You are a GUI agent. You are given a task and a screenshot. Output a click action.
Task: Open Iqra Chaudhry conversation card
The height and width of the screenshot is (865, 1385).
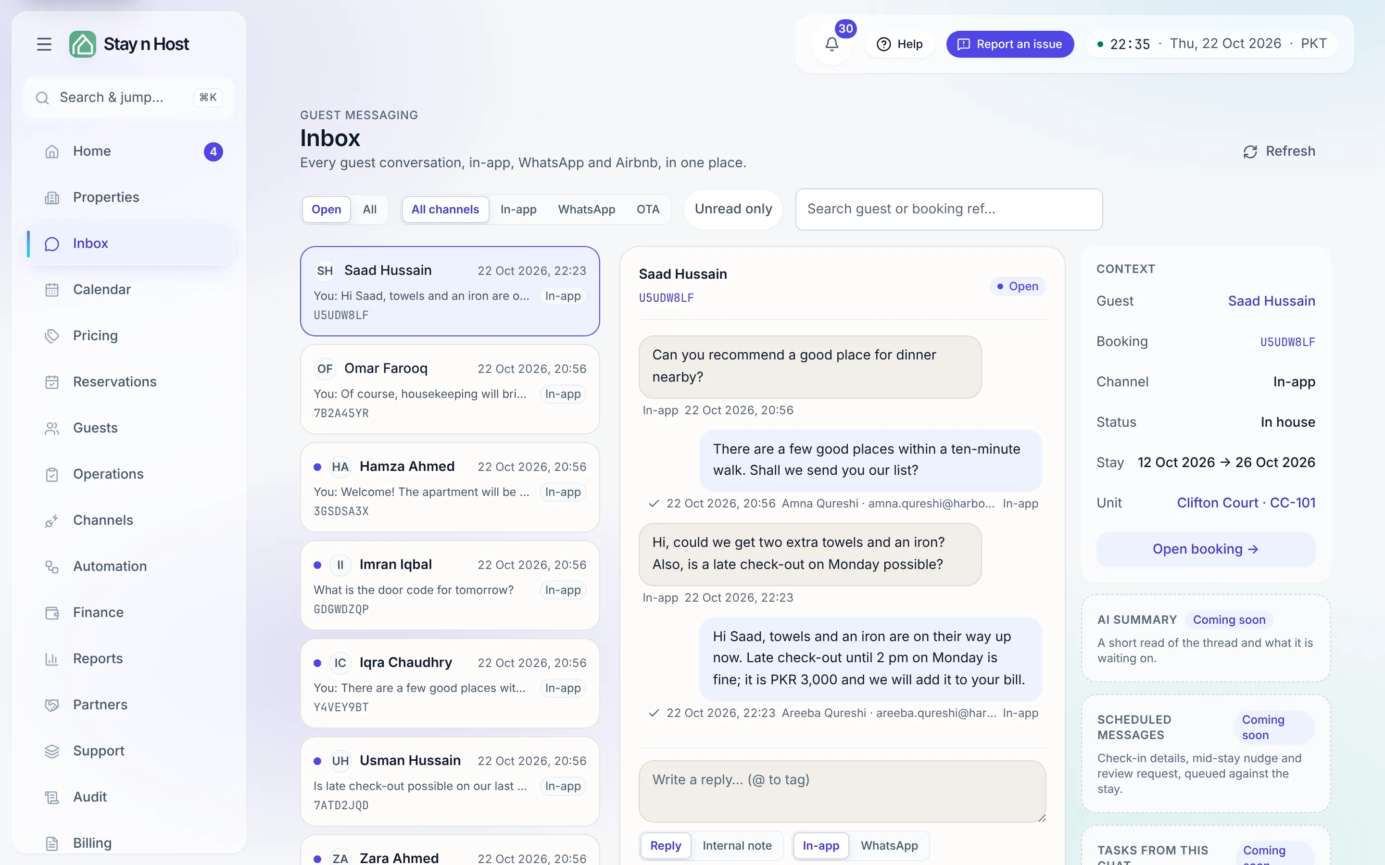450,684
